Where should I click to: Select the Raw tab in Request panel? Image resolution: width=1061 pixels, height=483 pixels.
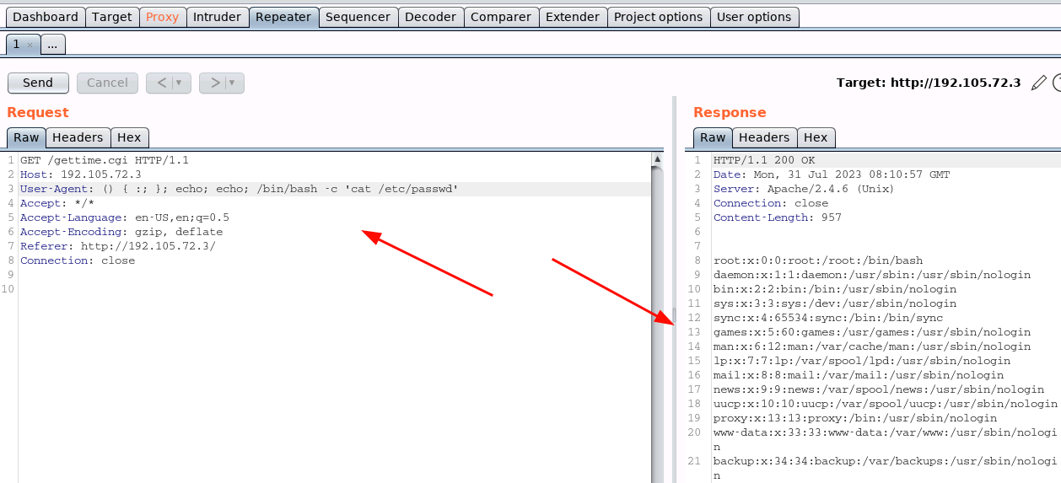click(26, 137)
